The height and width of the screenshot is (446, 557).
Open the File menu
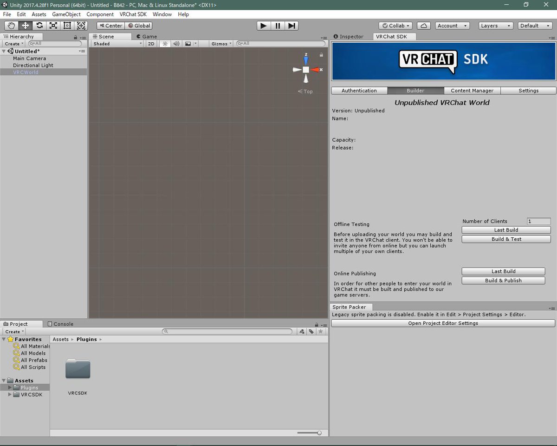click(x=7, y=14)
